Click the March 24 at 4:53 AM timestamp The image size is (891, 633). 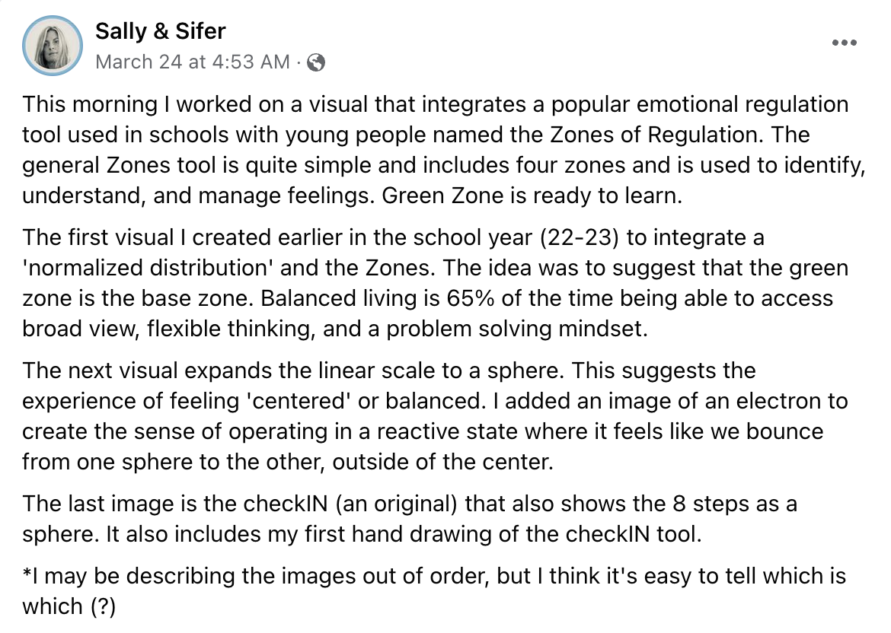193,62
